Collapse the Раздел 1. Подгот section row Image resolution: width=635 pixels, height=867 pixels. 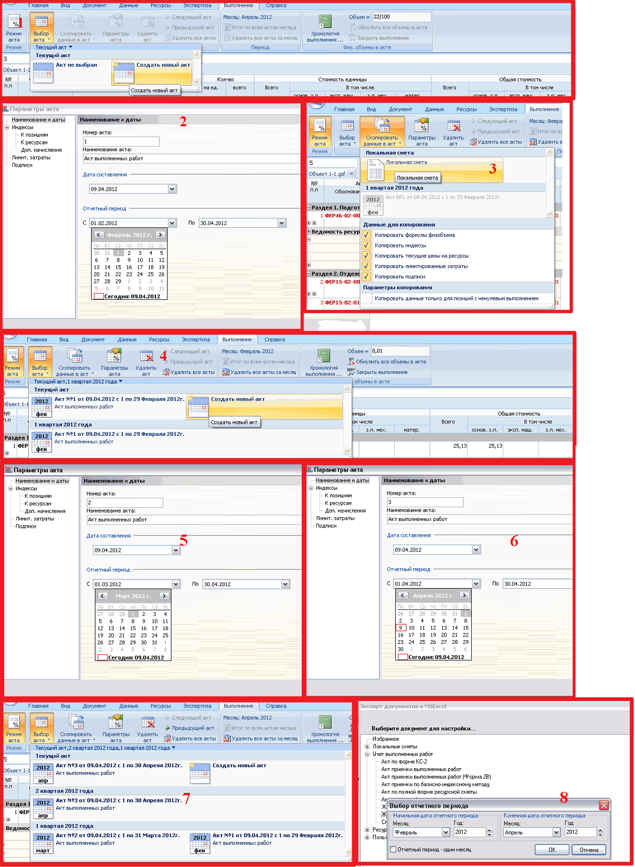[309, 207]
